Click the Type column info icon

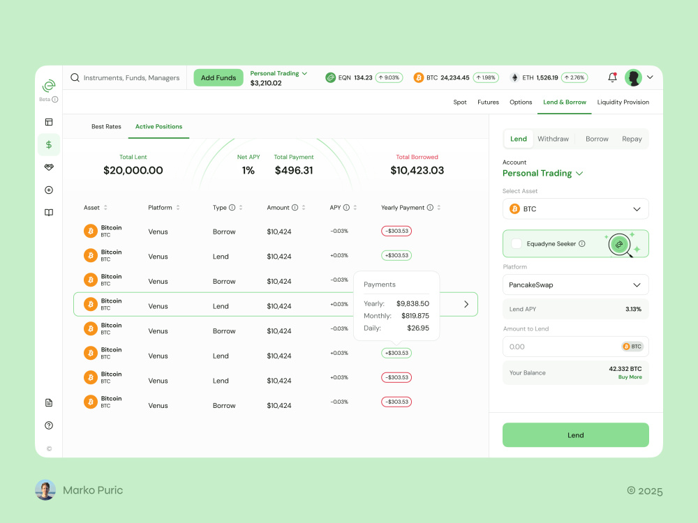[232, 208]
